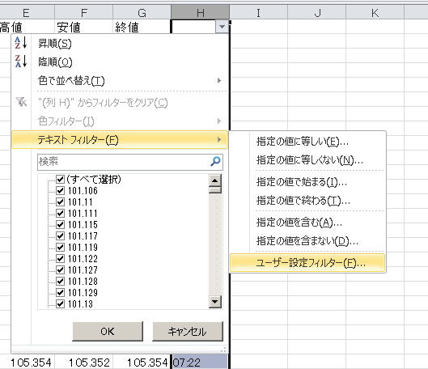Click the 安値 header cell
This screenshot has width=428, height=369.
(84, 27)
